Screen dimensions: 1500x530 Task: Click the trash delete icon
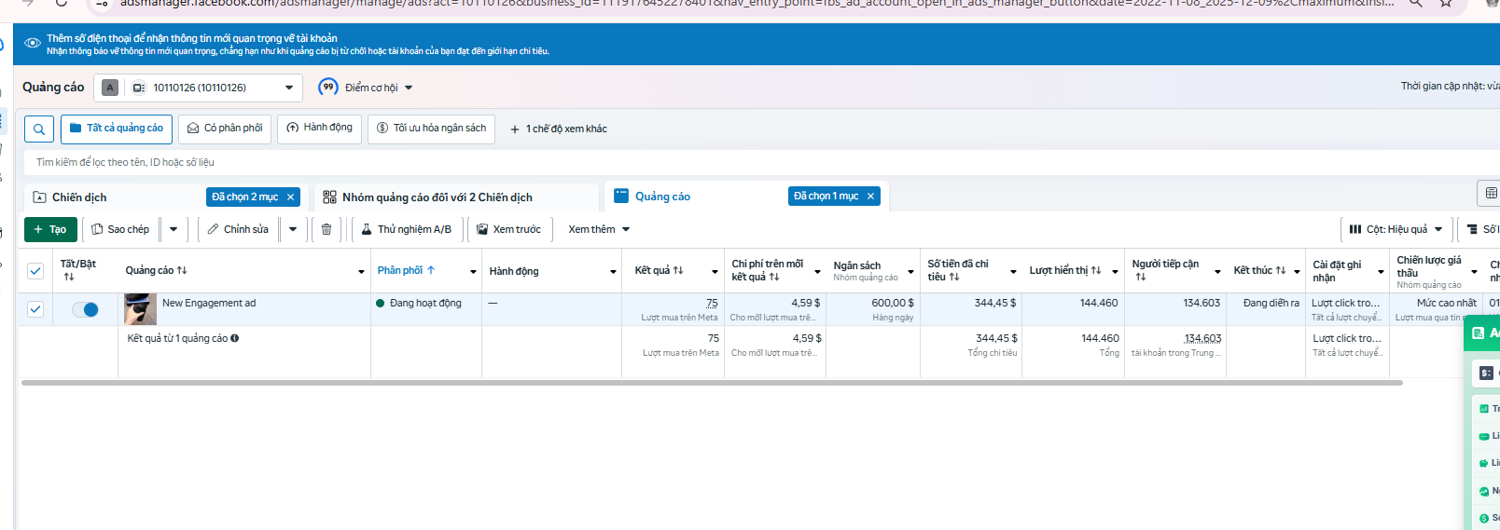pos(326,229)
